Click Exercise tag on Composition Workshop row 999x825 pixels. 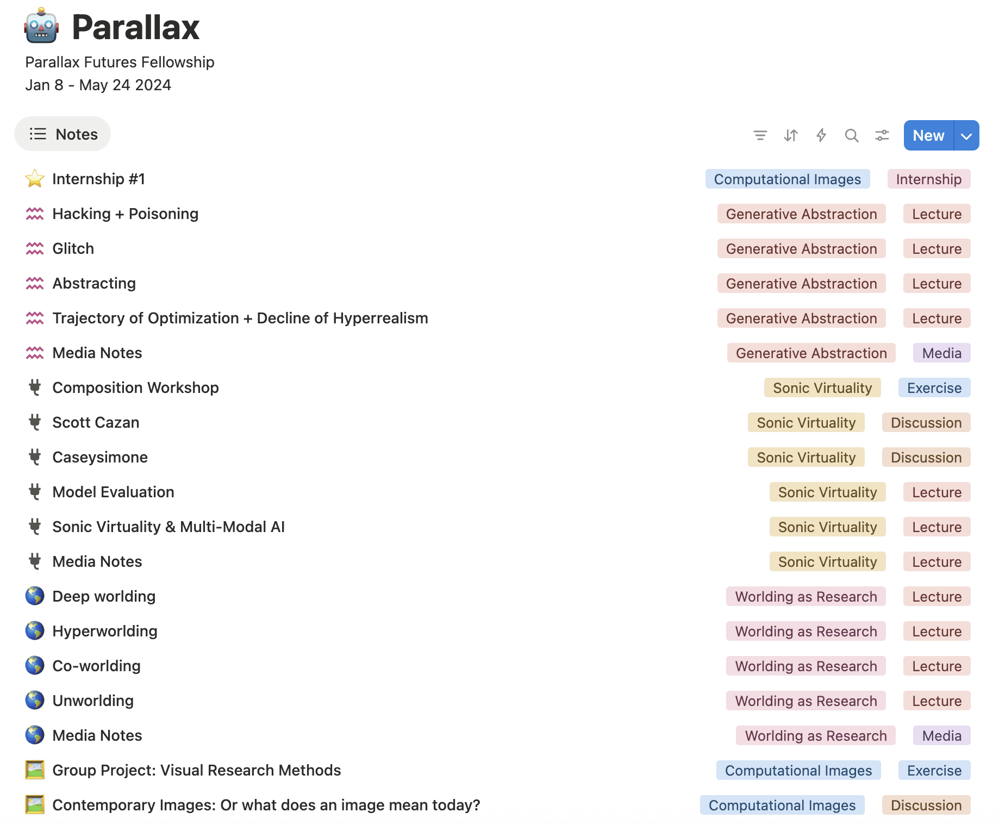[x=934, y=387]
